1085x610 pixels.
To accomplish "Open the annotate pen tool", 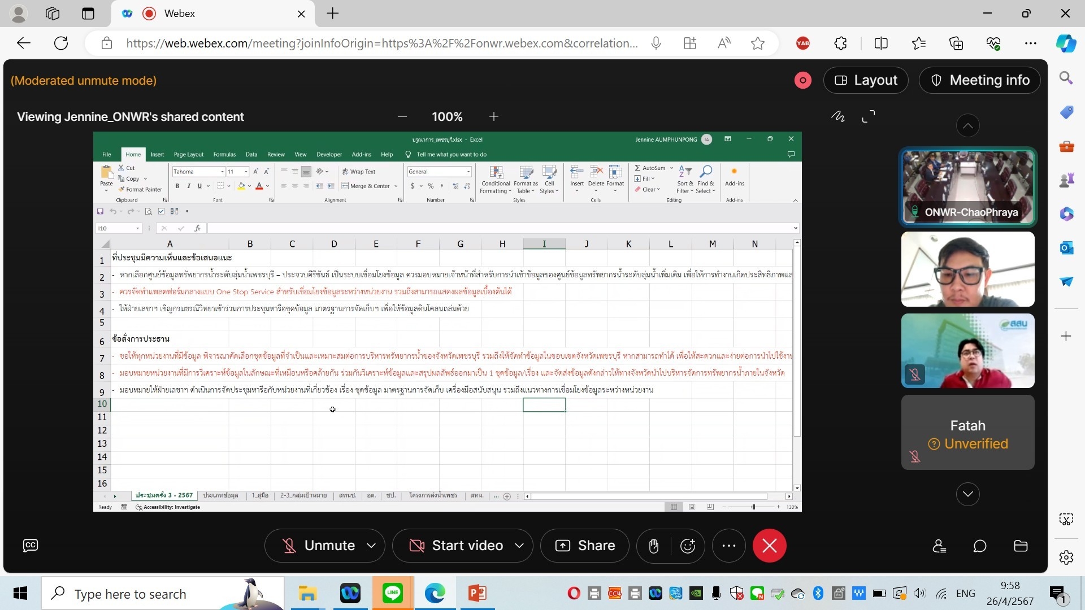I will 838,116.
